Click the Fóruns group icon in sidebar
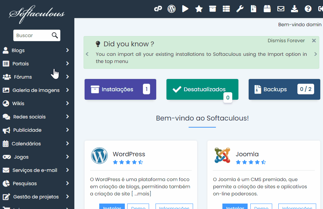323x209 pixels. [x=7, y=77]
